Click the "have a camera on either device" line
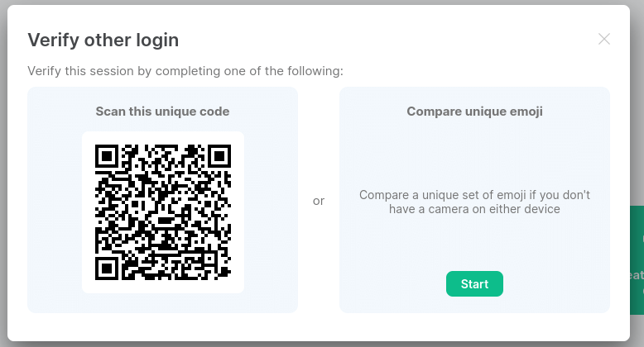The width and height of the screenshot is (644, 347). [x=474, y=209]
